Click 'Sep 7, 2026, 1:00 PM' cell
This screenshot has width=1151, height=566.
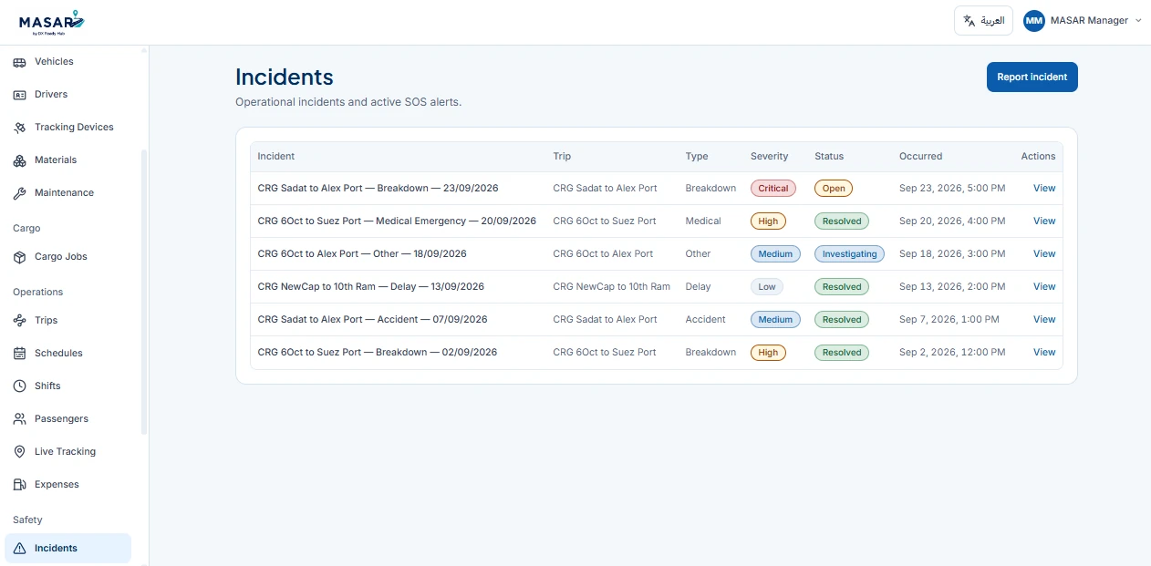coord(949,320)
